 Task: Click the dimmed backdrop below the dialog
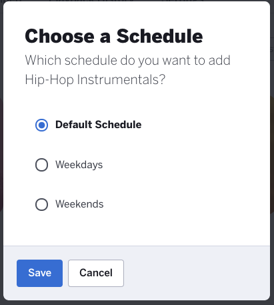(137, 303)
